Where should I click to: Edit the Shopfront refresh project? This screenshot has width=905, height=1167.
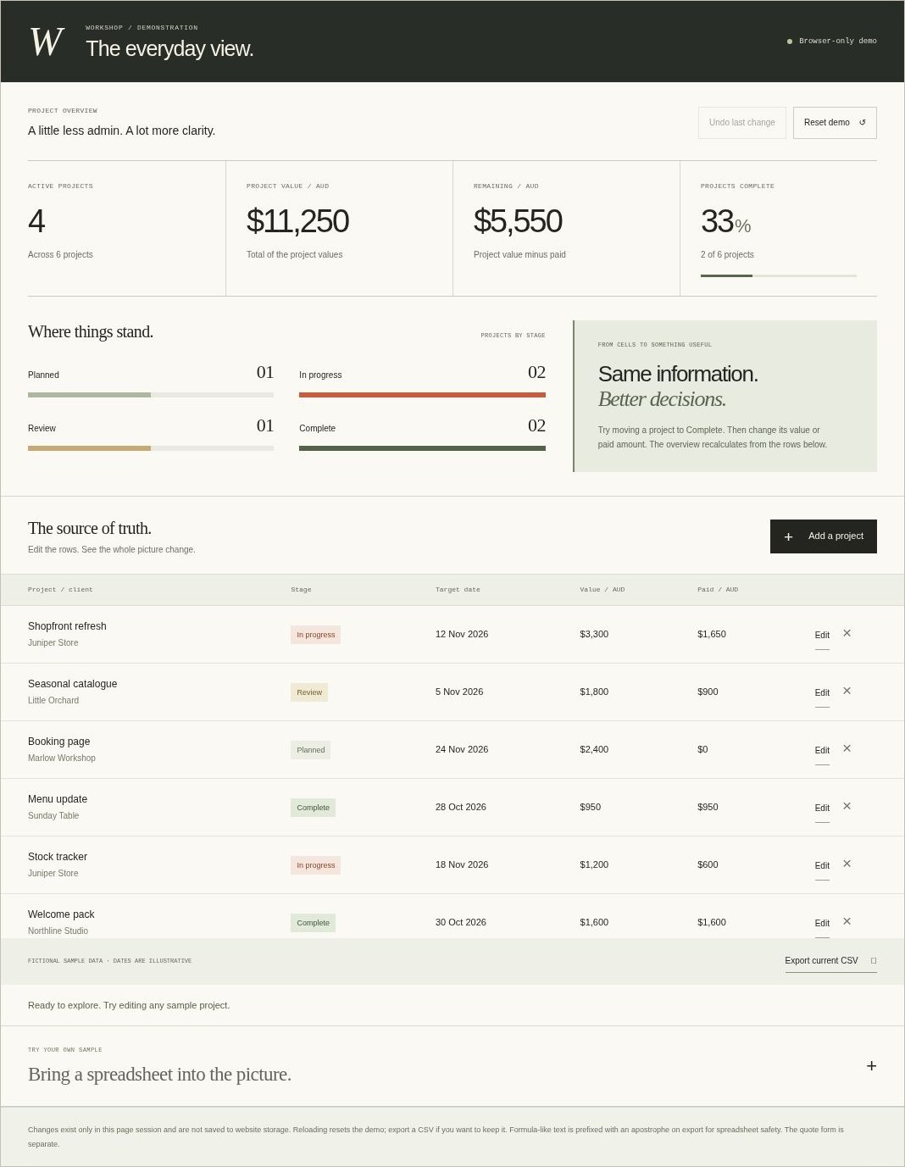[x=822, y=635]
